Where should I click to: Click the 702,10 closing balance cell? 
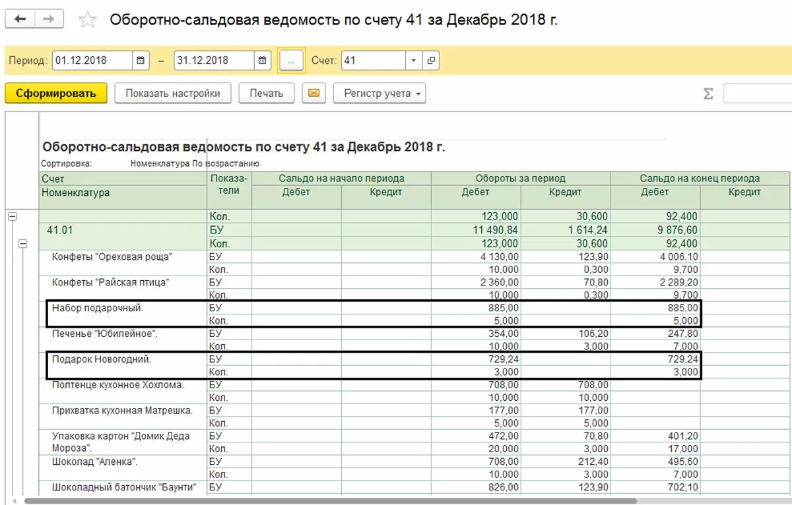[655, 487]
